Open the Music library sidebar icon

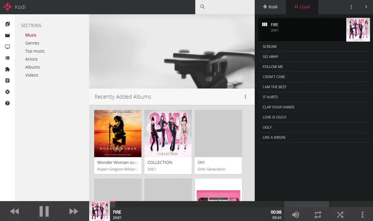pos(7,24)
